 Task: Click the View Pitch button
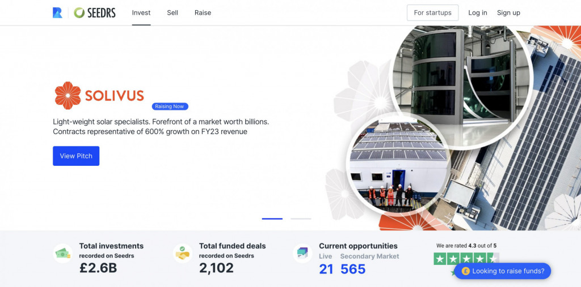click(x=76, y=156)
